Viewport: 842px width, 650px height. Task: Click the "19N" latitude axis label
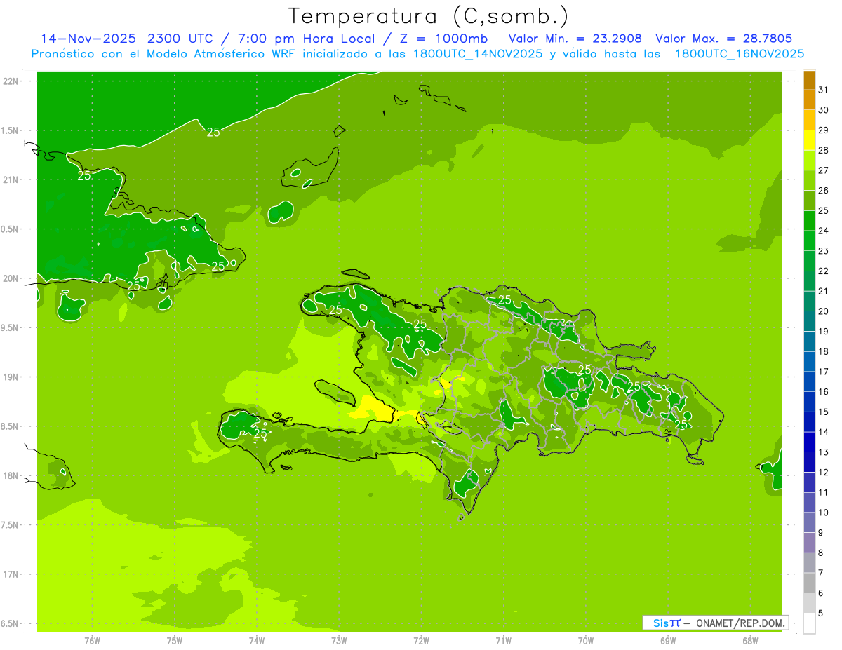tap(12, 377)
